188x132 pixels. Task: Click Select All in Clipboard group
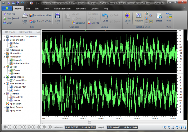(x=79, y=23)
